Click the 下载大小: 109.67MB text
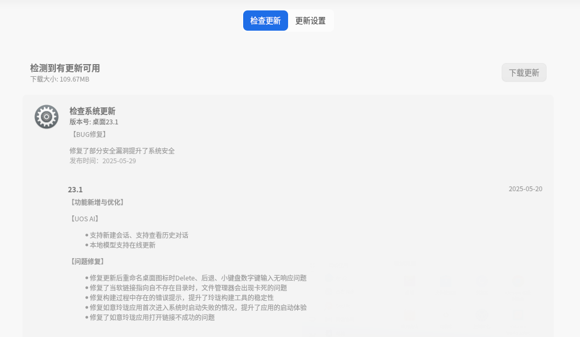This screenshot has height=337, width=580. pyautogui.click(x=60, y=79)
